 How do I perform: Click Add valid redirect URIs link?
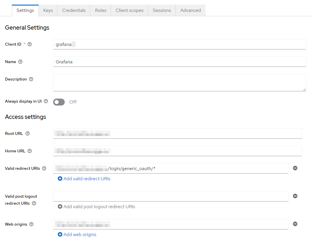(84, 179)
